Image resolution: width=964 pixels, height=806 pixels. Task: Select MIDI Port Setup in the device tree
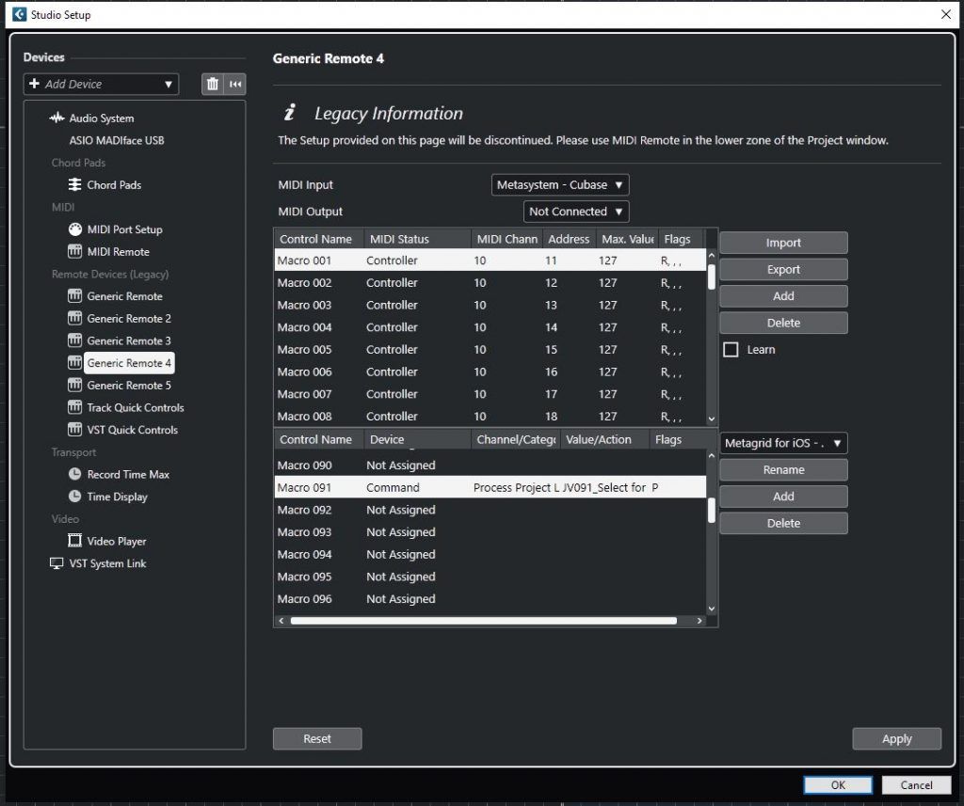(x=125, y=229)
